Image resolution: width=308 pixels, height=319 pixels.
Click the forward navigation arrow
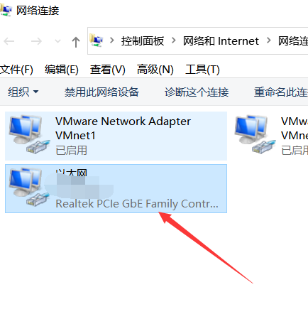[x=36, y=41]
